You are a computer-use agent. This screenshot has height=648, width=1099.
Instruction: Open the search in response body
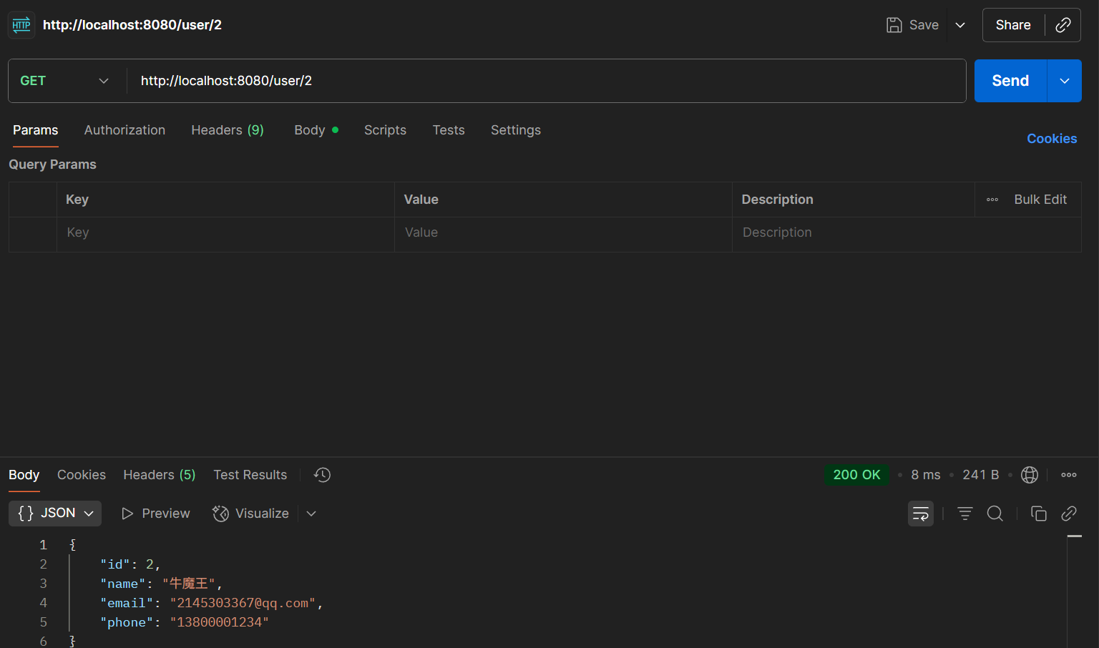(x=995, y=514)
